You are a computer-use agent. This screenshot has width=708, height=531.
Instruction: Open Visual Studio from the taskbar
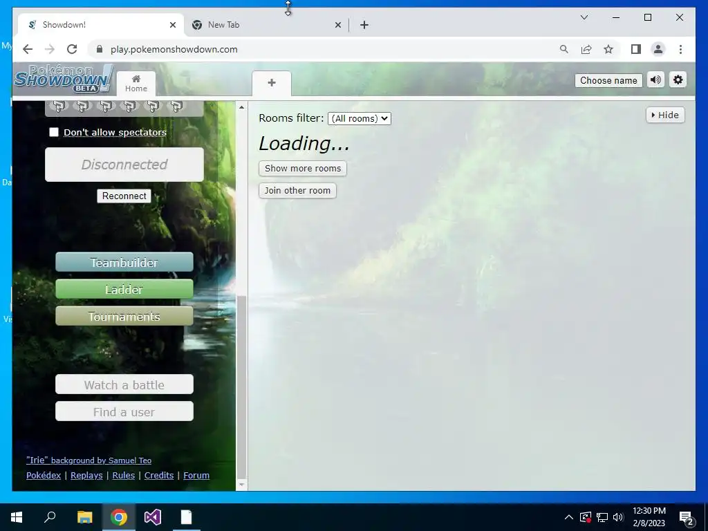coord(153,517)
